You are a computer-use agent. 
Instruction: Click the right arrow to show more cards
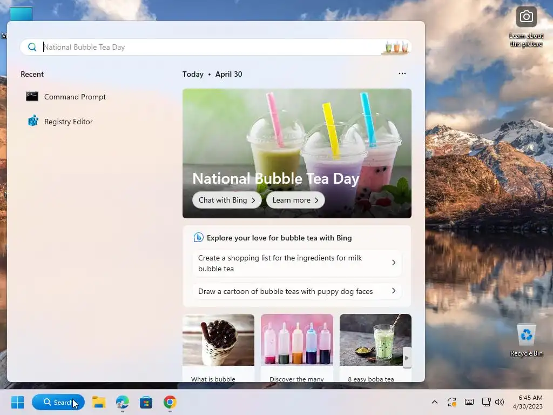[x=407, y=358]
